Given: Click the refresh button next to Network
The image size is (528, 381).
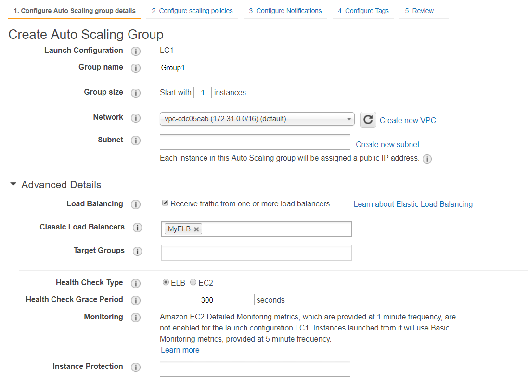Looking at the screenshot, I should point(368,120).
